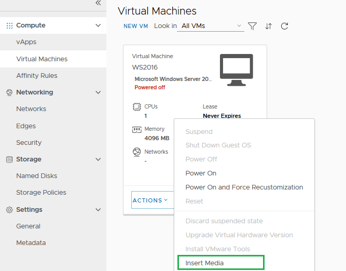Click Shut Down Guest OS entry
Screen dimensions: 346x271
218,145
